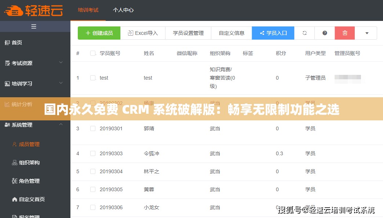Click the hamburger menu icon above sidebar
Viewport: 383px width, 218px height.
pyautogui.click(x=33, y=26)
